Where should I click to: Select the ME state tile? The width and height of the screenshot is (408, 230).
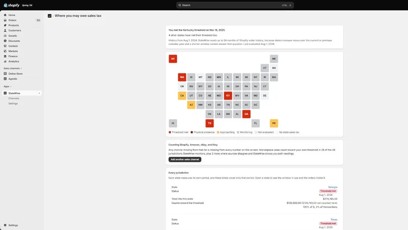274,59
